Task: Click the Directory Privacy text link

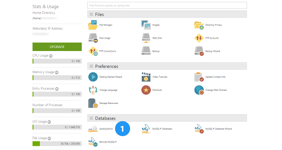Action: click(214, 25)
